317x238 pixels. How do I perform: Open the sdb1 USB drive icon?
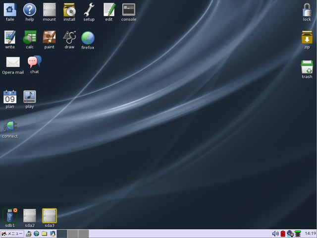pyautogui.click(x=10, y=216)
